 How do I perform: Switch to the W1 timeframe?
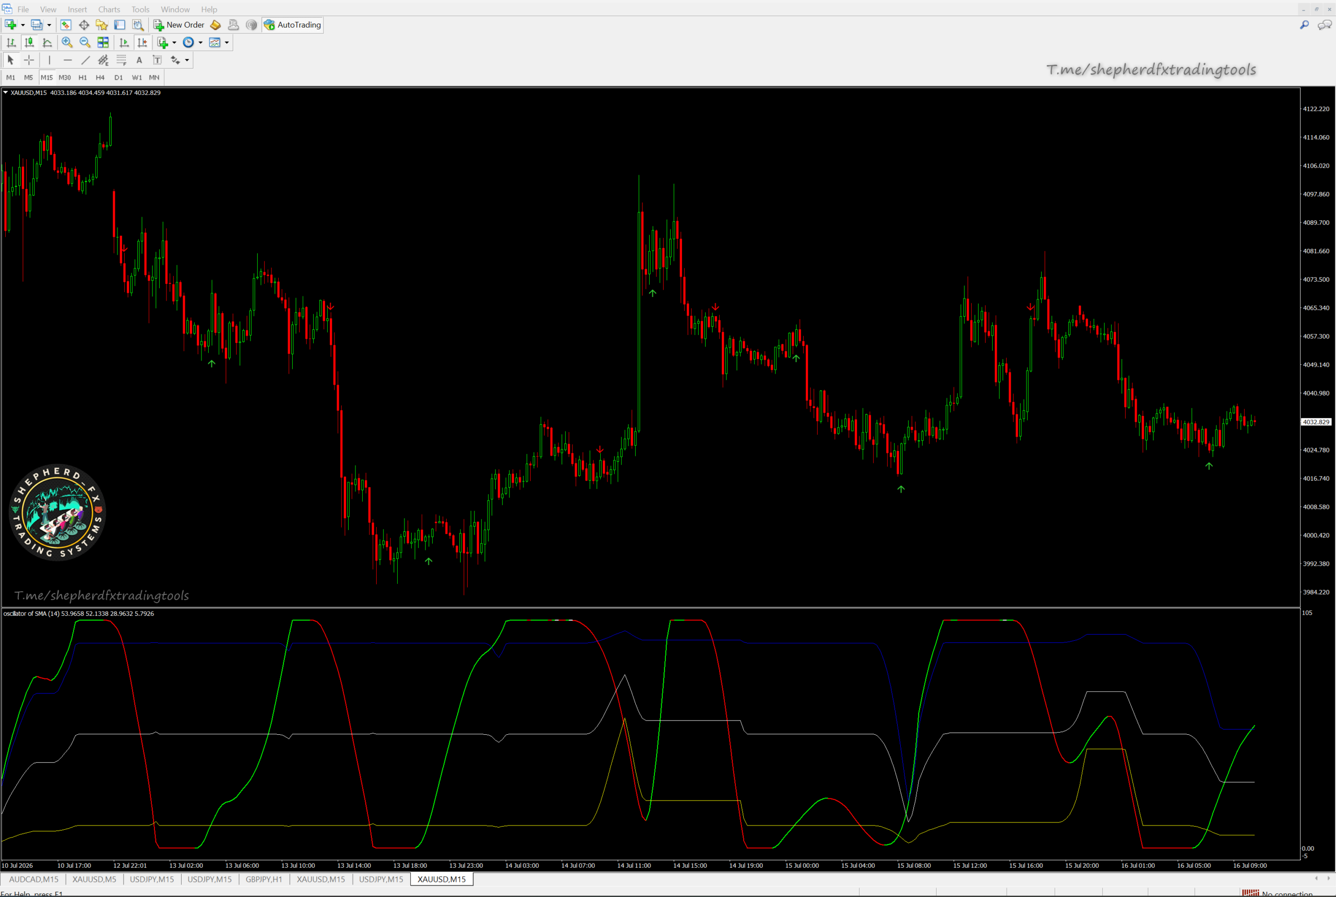pyautogui.click(x=137, y=77)
